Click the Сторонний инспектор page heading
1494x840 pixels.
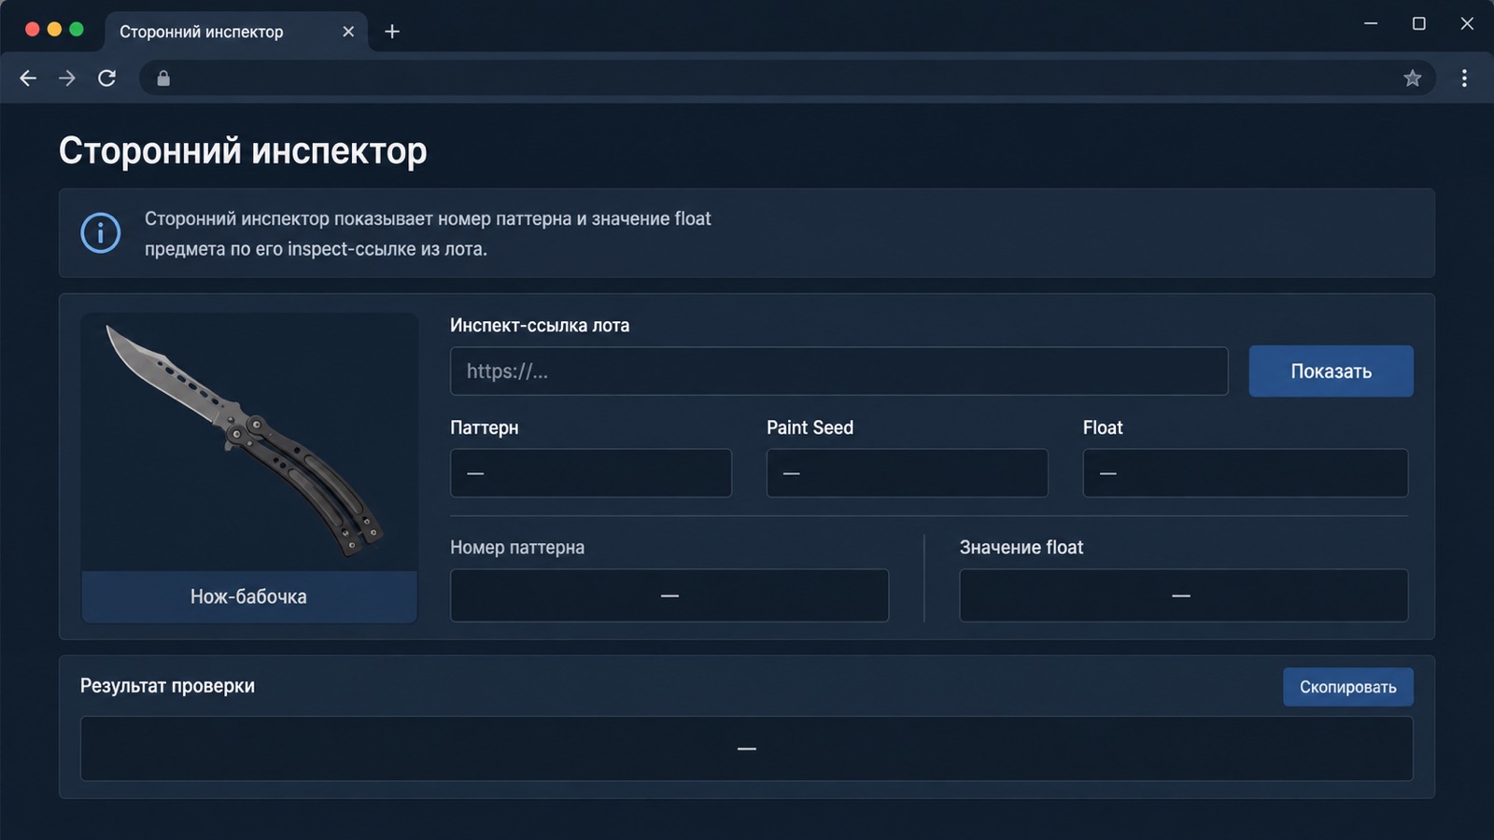pyautogui.click(x=243, y=150)
